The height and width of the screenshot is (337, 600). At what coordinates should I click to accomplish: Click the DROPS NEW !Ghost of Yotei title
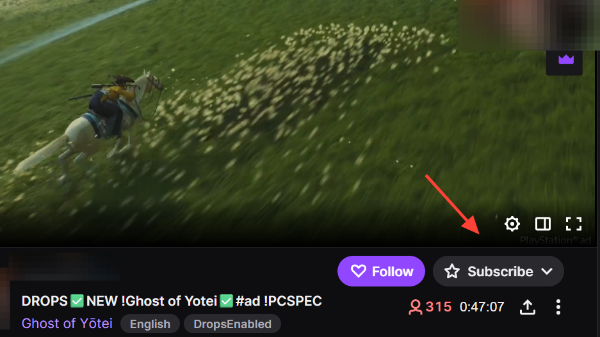click(x=172, y=301)
